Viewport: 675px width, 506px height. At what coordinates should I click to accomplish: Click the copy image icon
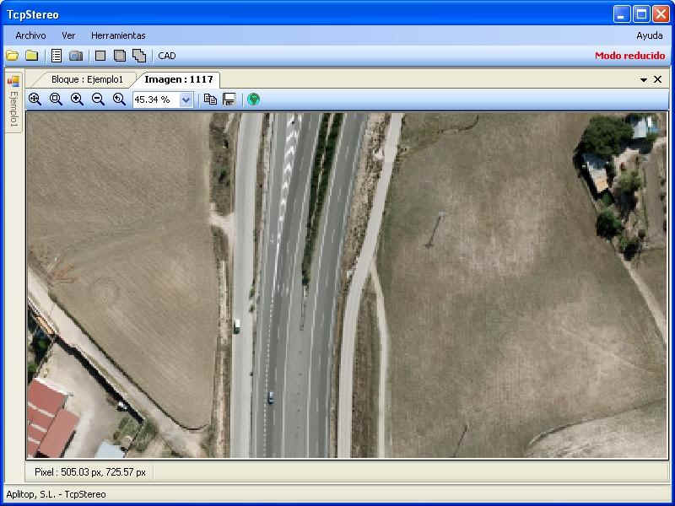click(210, 100)
